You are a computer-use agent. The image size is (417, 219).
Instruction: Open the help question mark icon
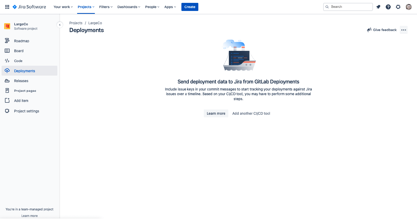pyautogui.click(x=388, y=7)
